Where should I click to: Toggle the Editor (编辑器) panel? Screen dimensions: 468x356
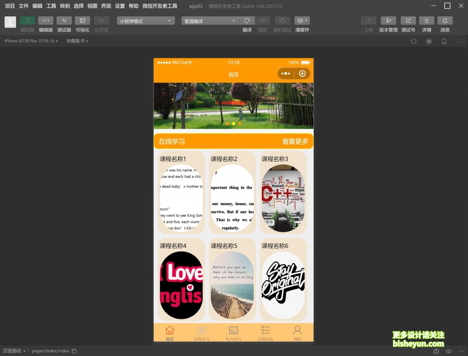[46, 21]
